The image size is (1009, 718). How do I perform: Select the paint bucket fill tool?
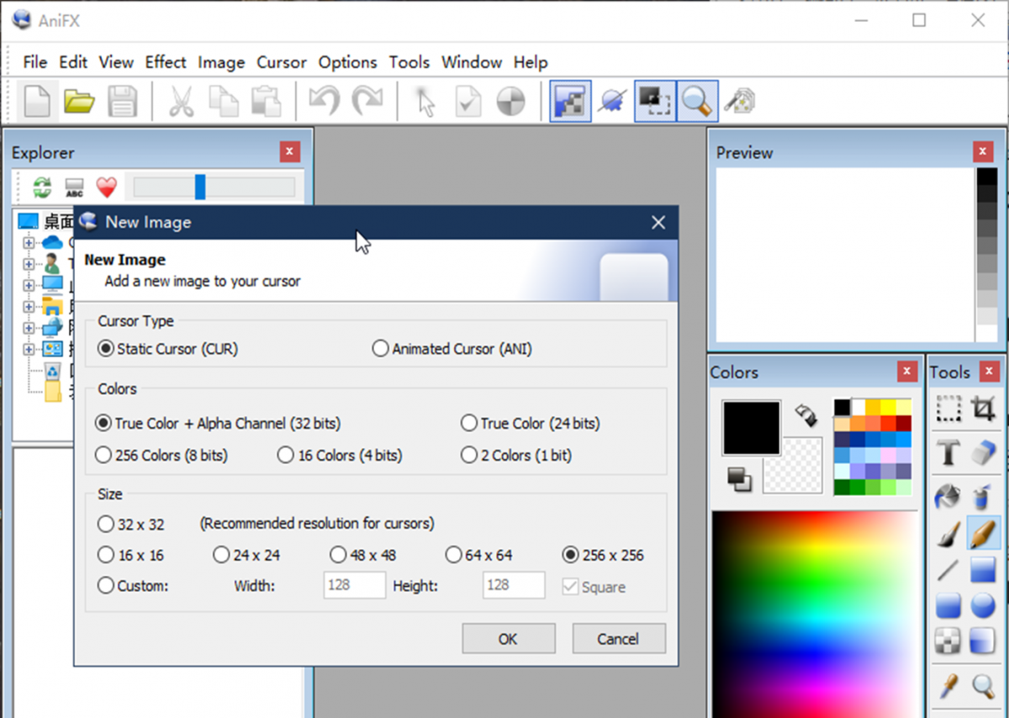948,496
